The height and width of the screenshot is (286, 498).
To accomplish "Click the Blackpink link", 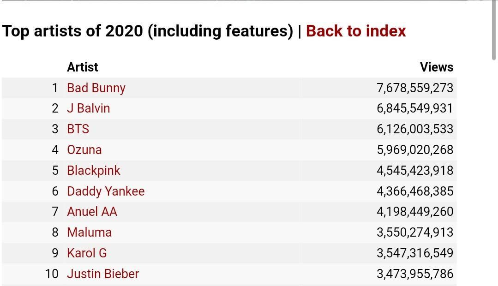I will click(x=93, y=171).
